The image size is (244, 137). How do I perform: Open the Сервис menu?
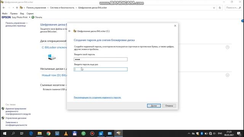[30, 14]
